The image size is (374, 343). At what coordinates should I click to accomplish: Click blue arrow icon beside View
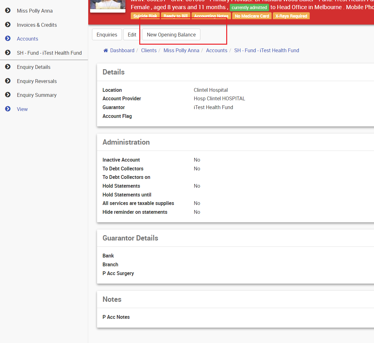coord(8,109)
